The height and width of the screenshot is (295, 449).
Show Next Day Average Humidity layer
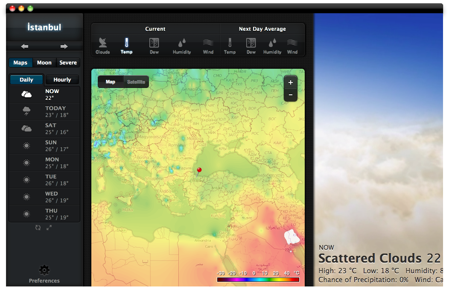272,46
